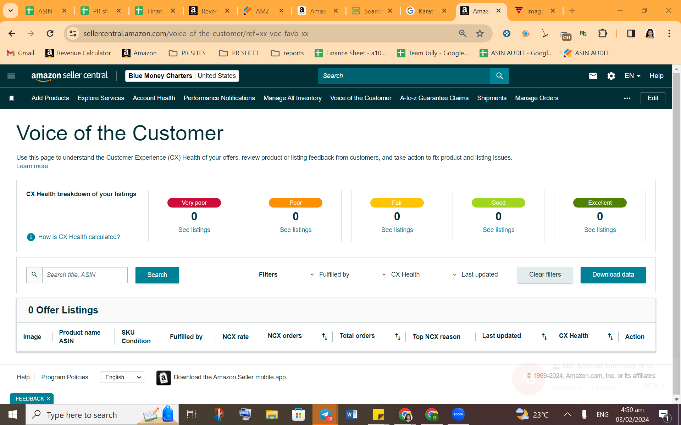This screenshot has height=425, width=681.
Task: Click the Chrome profile avatar
Action: [650, 33]
